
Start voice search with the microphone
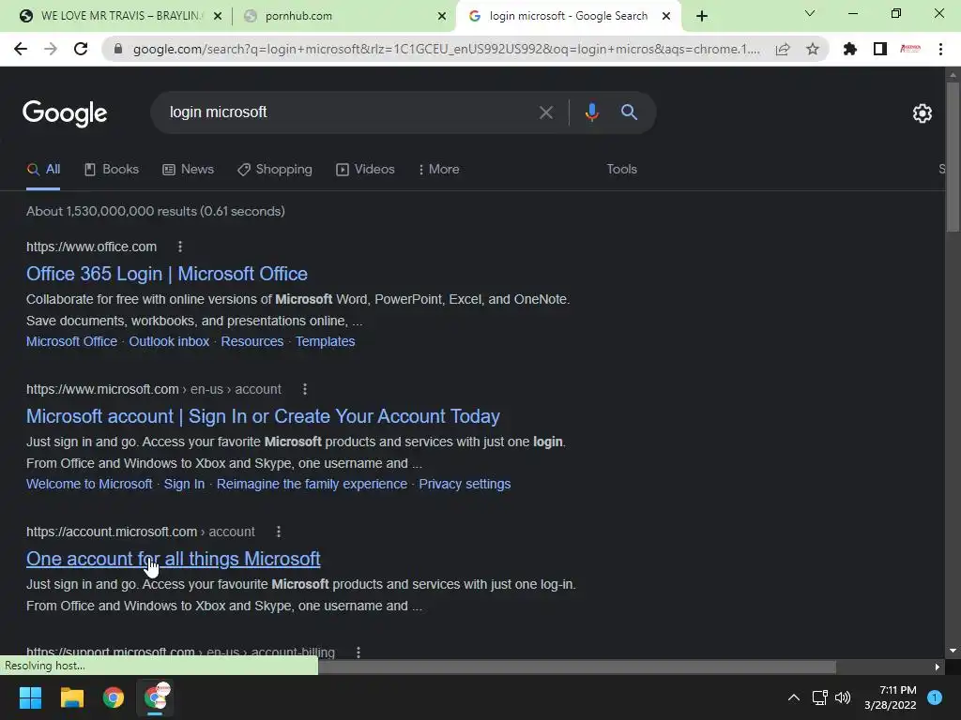pos(591,112)
